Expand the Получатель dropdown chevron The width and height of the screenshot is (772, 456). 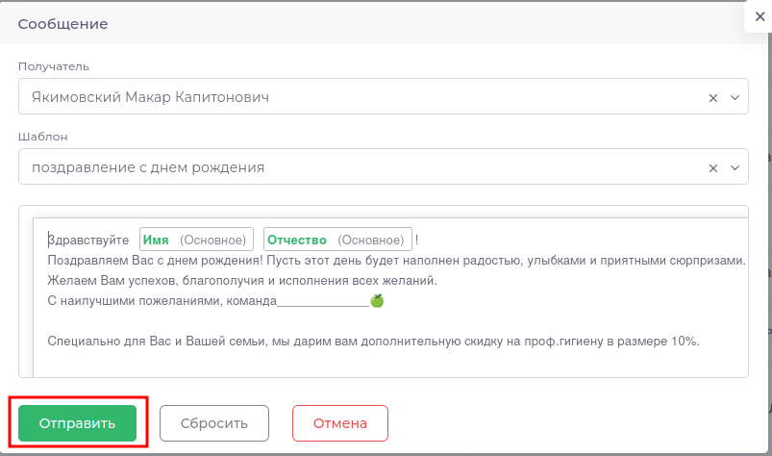735,97
